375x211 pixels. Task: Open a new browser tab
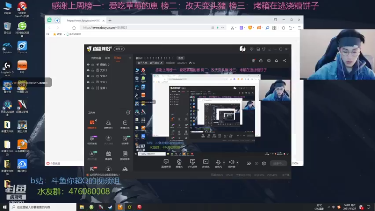click(110, 21)
